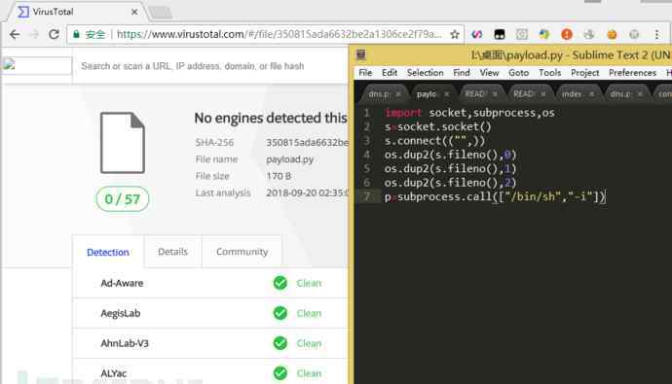Screen dimensions: 672x384
Task: Click the file size 170 B
Action: tap(279, 176)
